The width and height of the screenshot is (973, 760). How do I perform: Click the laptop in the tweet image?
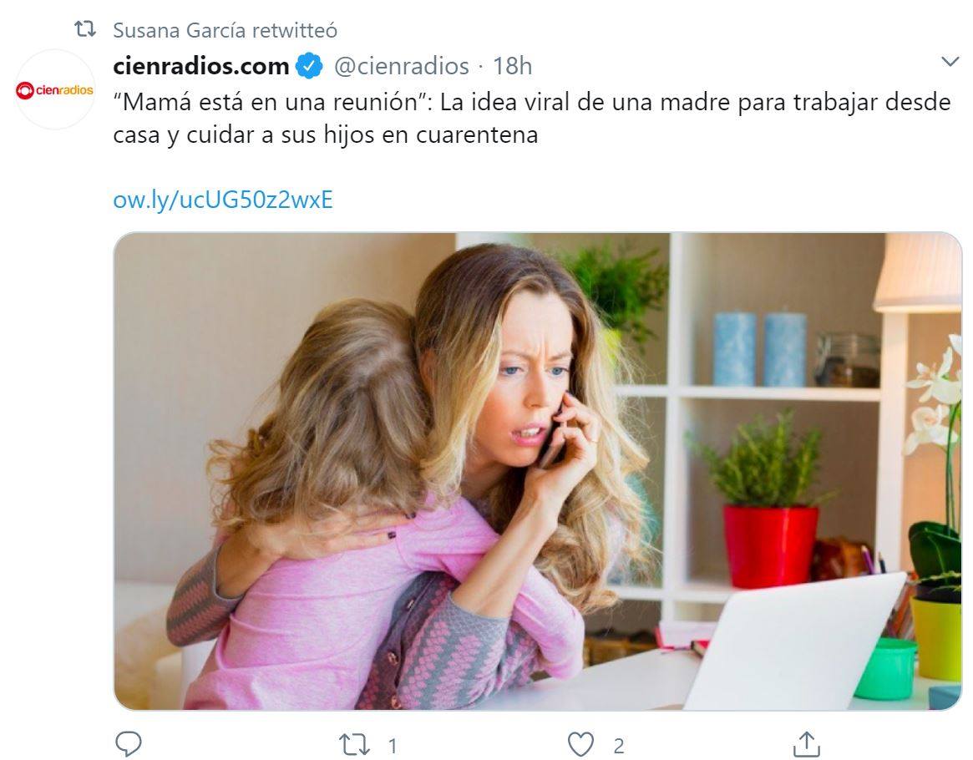pos(794,641)
